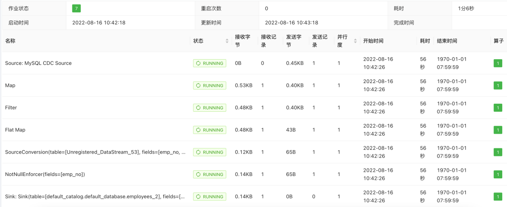Click the green operator badge in the MySQL CDC Source row
507x207 pixels.
(x=498, y=63)
